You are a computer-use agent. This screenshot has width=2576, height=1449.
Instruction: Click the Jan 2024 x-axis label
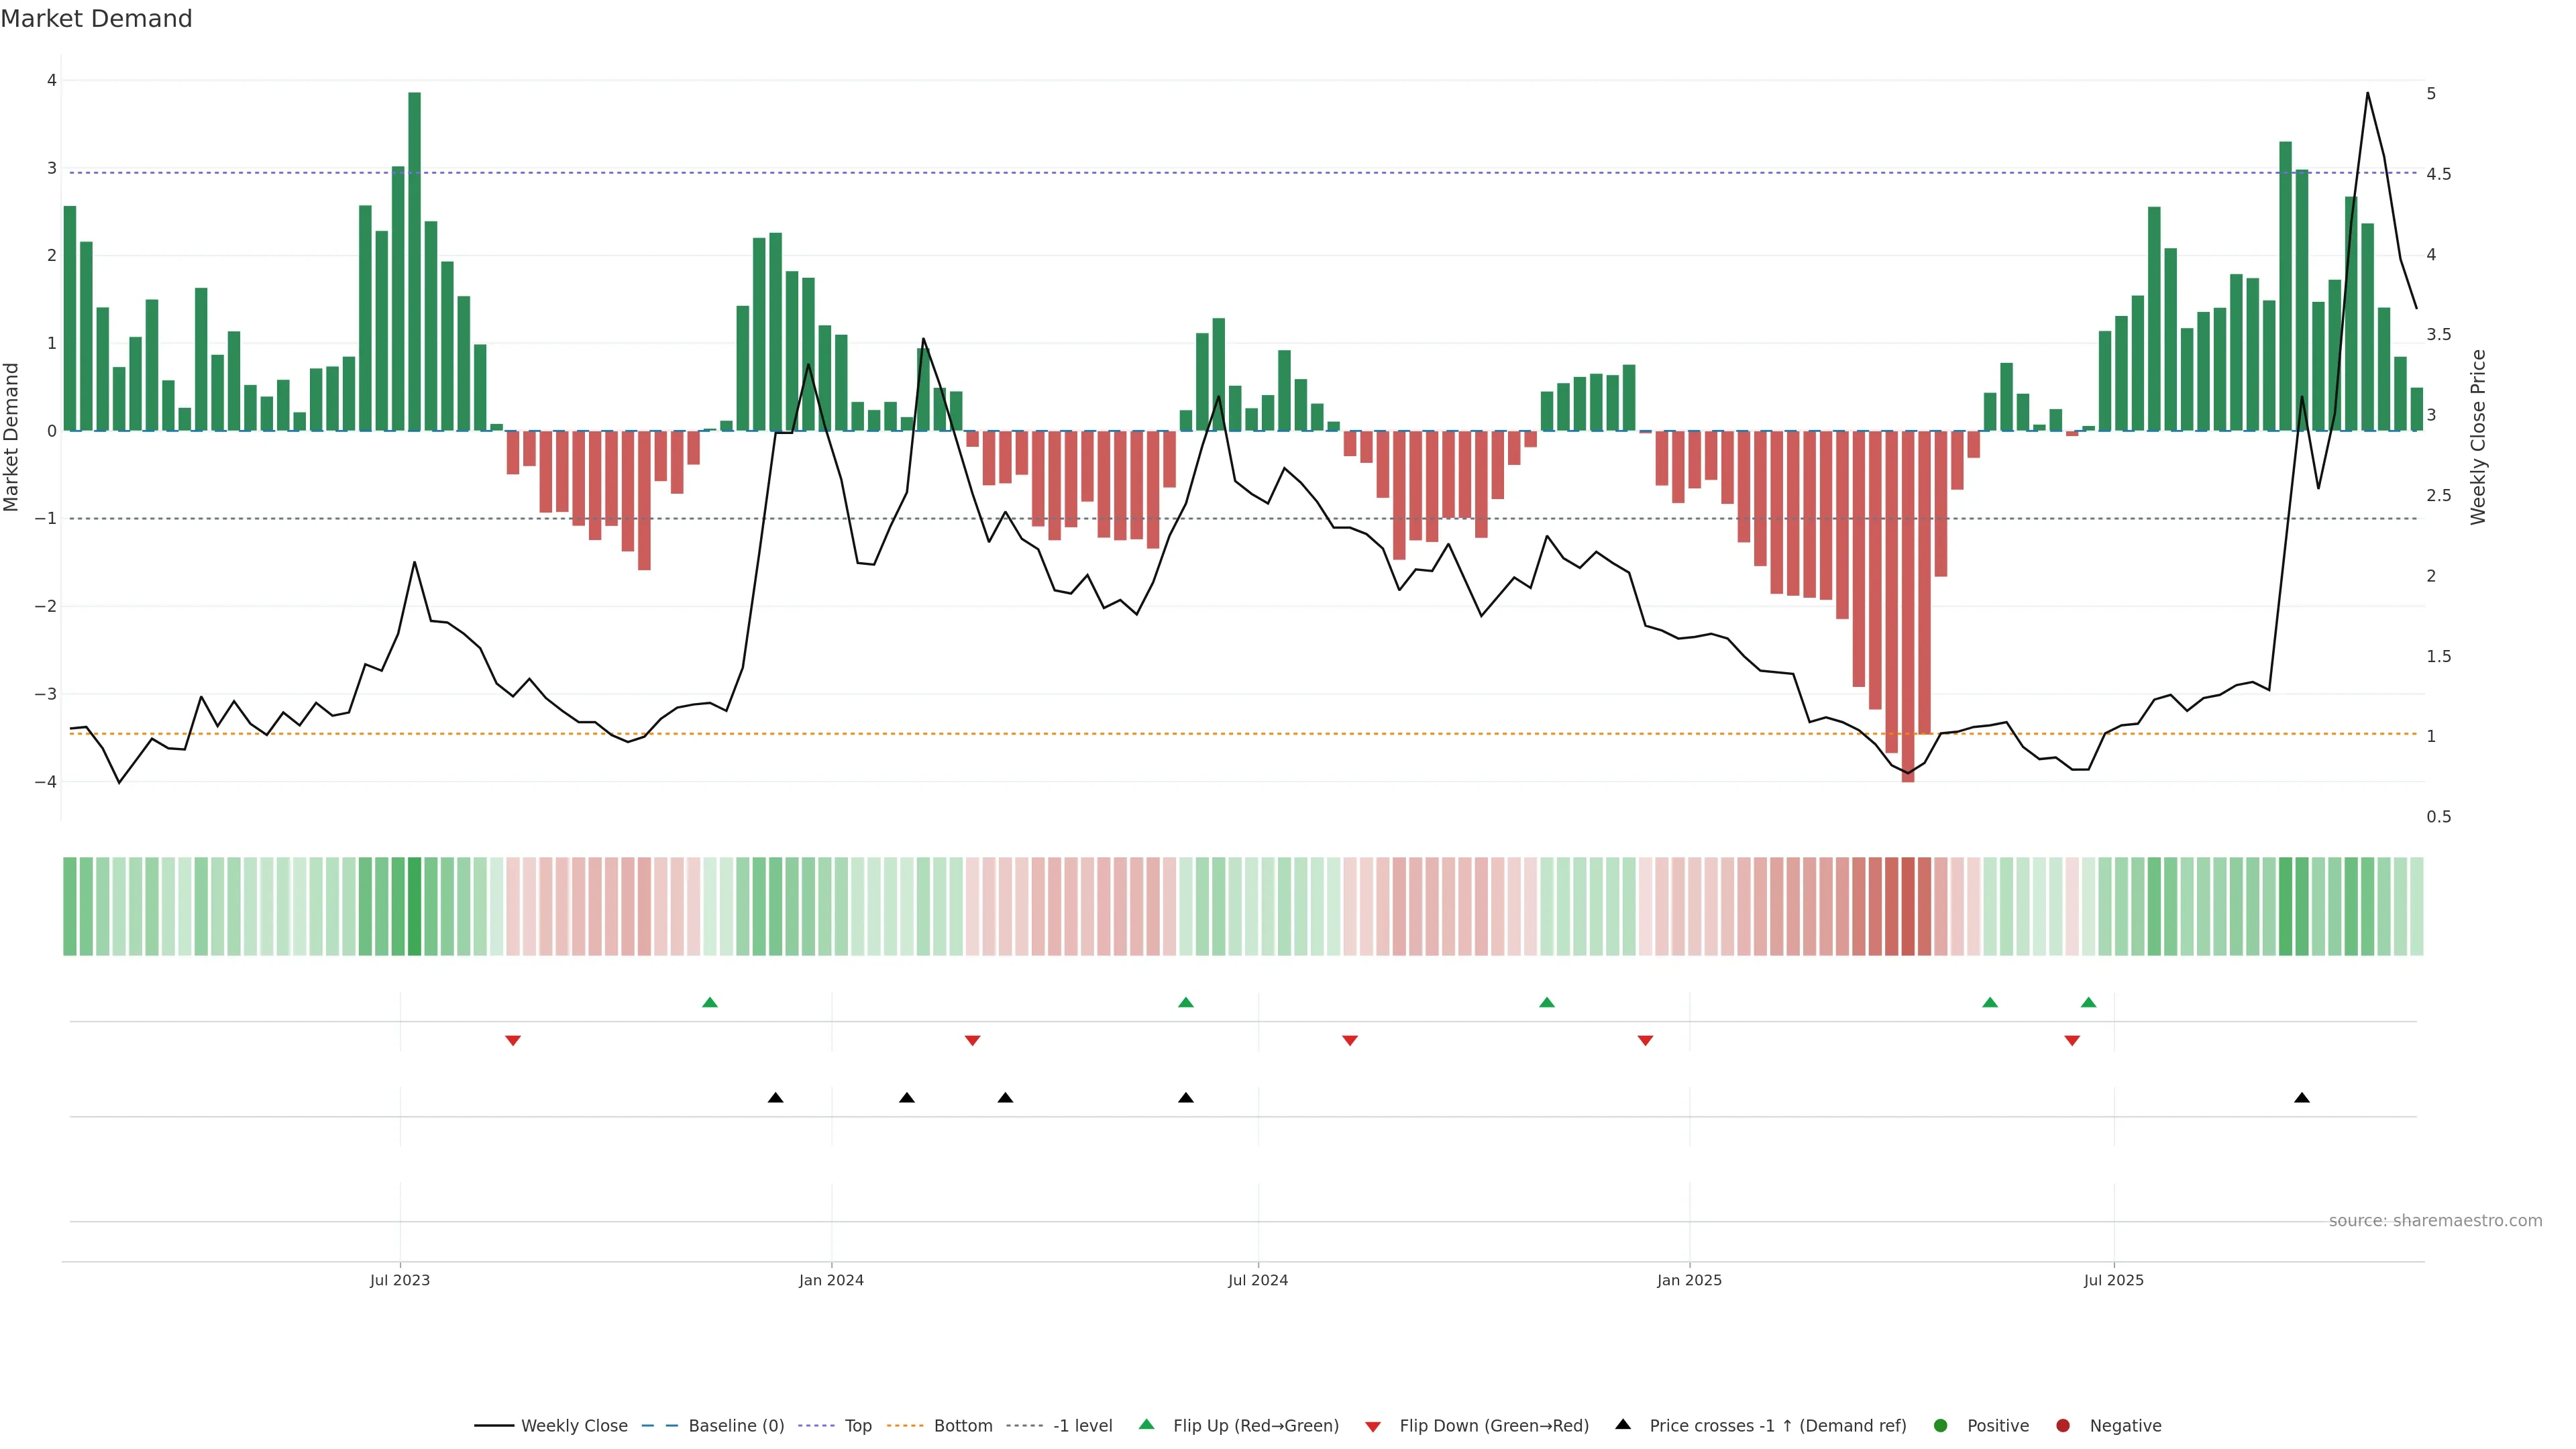click(831, 1281)
